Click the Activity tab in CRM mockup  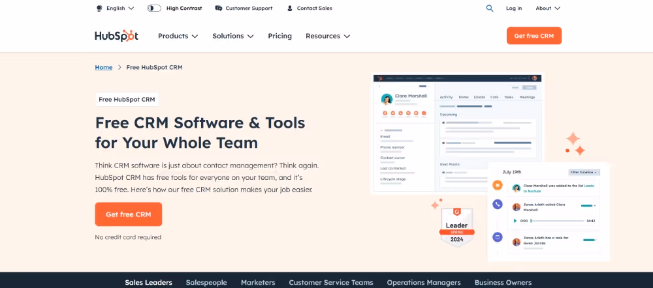446,97
